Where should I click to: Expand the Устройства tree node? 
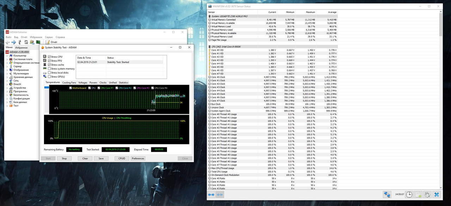point(7,88)
